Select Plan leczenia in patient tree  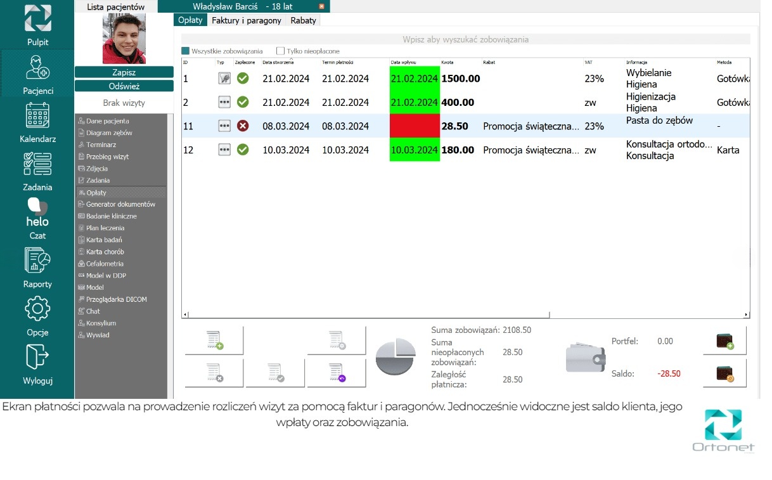point(105,228)
